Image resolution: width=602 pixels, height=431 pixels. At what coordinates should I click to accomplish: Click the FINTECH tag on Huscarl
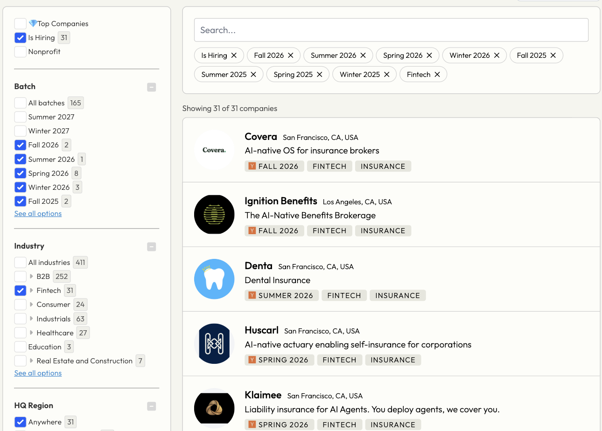click(339, 360)
